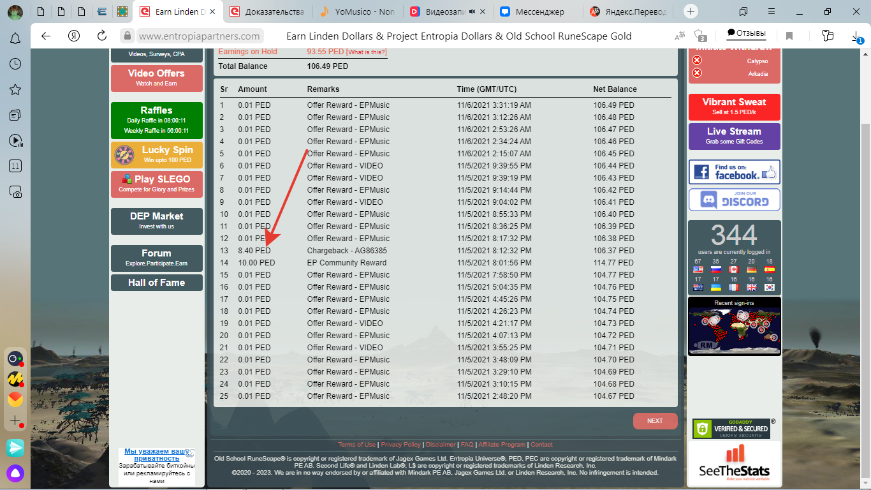Screen dimensions: 871x490
Task: Click the address bar URL field
Action: click(200, 36)
